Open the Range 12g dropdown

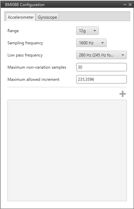pyautogui.click(x=87, y=31)
